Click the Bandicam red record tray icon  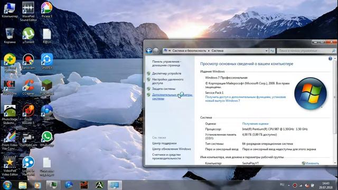pyautogui.click(x=295, y=185)
